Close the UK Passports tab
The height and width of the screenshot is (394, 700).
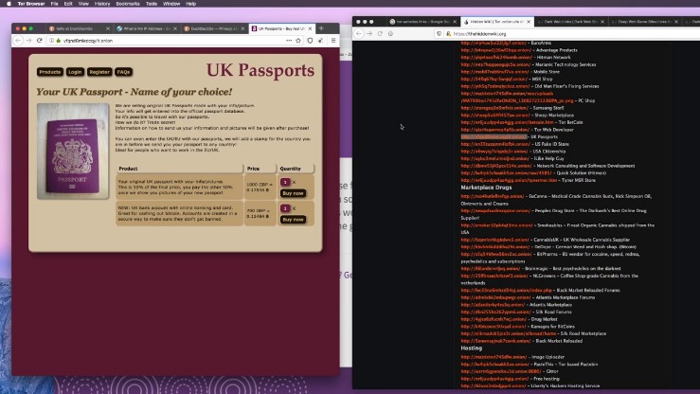pos(310,28)
